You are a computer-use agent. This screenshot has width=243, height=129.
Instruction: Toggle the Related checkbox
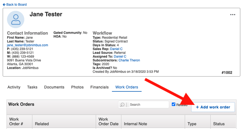tap(173, 104)
